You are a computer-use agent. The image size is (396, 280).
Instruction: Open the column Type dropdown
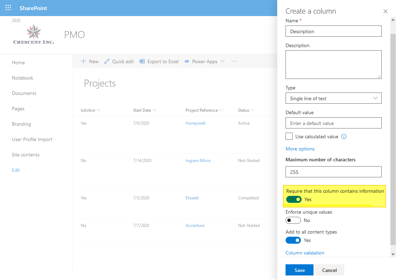[x=333, y=98]
